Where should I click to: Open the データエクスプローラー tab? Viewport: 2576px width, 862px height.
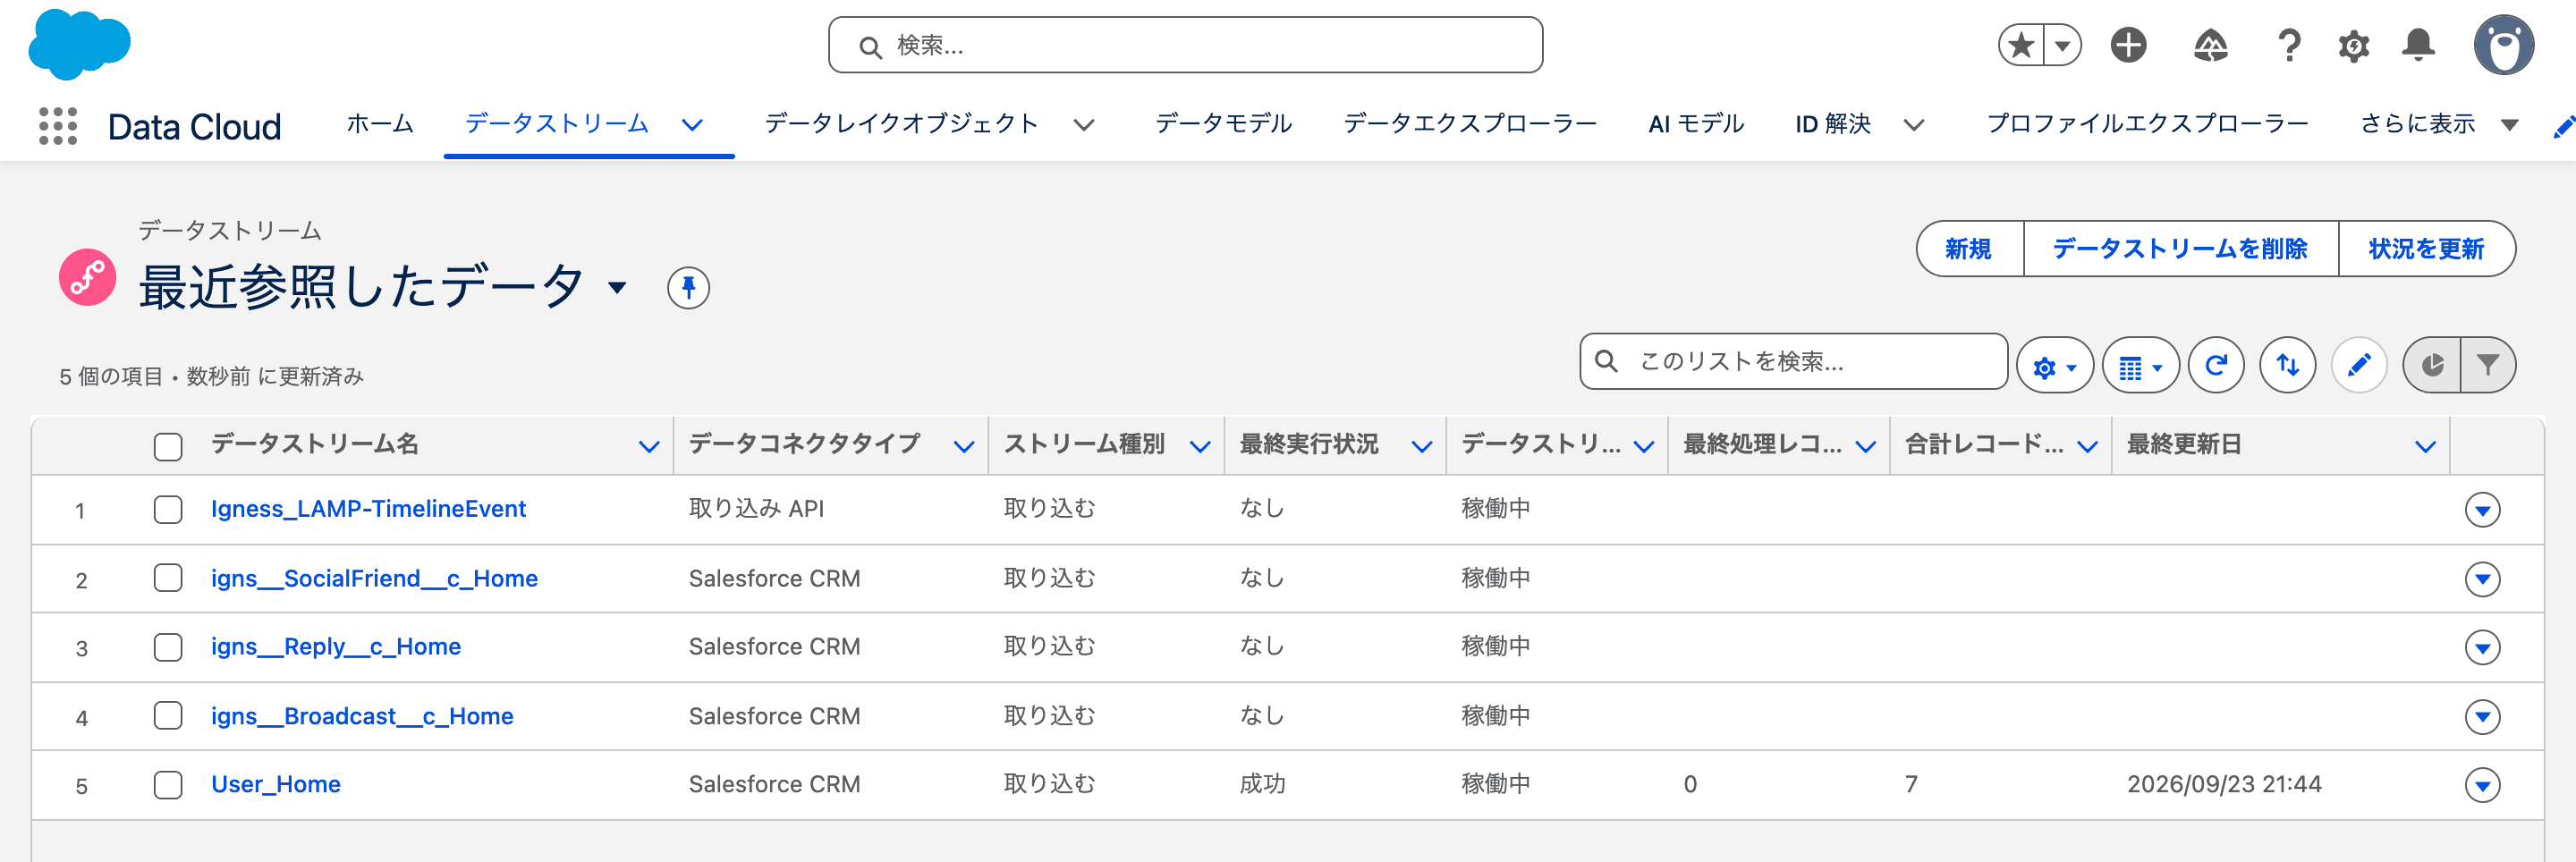(1470, 124)
